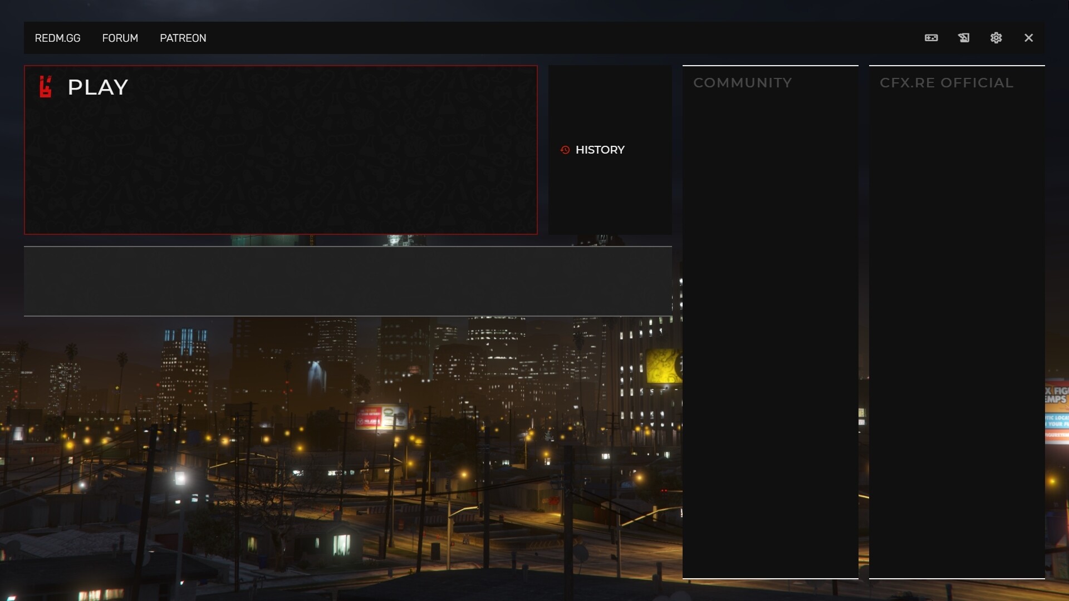Image resolution: width=1069 pixels, height=601 pixels.
Task: Click the large red-bordered Play tile background
Action: click(281, 167)
